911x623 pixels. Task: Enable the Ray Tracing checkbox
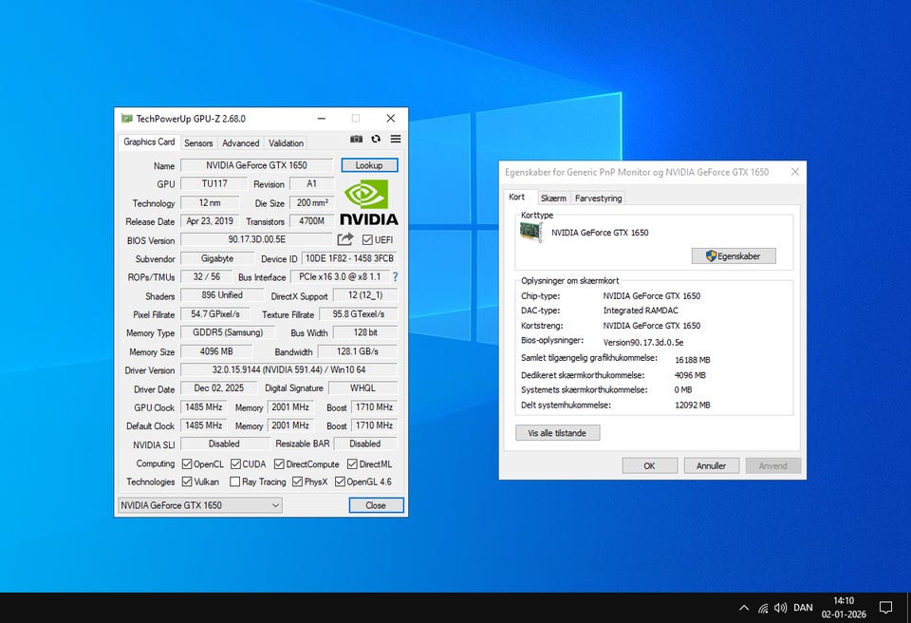tap(234, 482)
